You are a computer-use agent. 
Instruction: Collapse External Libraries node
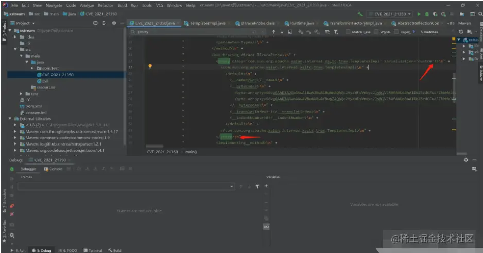(10, 119)
